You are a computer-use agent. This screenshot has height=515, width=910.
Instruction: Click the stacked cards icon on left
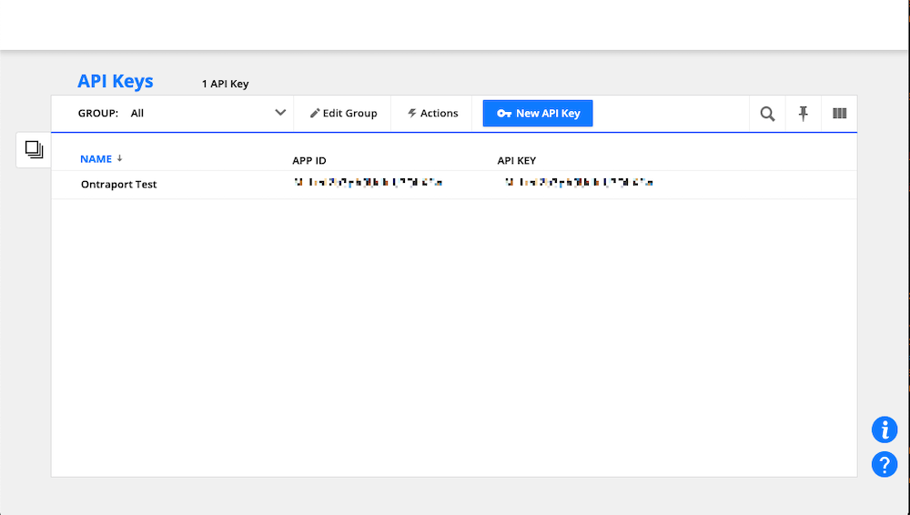coord(34,149)
